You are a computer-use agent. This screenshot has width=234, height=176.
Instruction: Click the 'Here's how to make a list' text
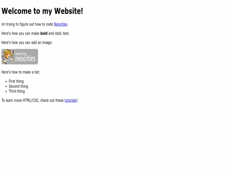21,72
